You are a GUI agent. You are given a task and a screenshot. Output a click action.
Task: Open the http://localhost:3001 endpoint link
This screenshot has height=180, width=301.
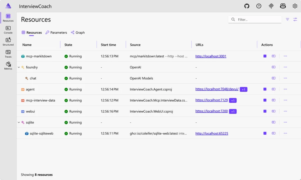pyautogui.click(x=210, y=56)
